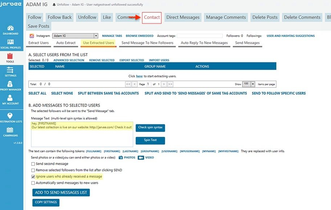Click the Instagram account icon

pyautogui.click(x=32, y=36)
